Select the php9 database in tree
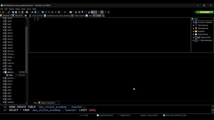This screenshot has height=120, width=214. coord(9,99)
